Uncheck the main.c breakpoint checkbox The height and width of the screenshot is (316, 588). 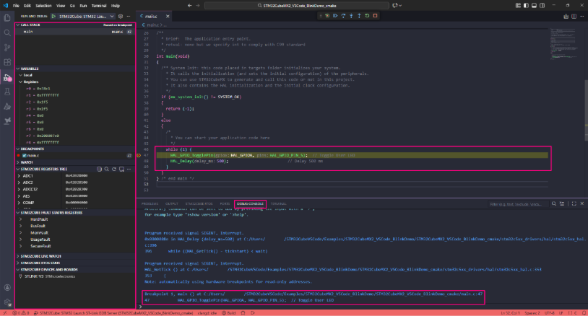click(x=23, y=155)
